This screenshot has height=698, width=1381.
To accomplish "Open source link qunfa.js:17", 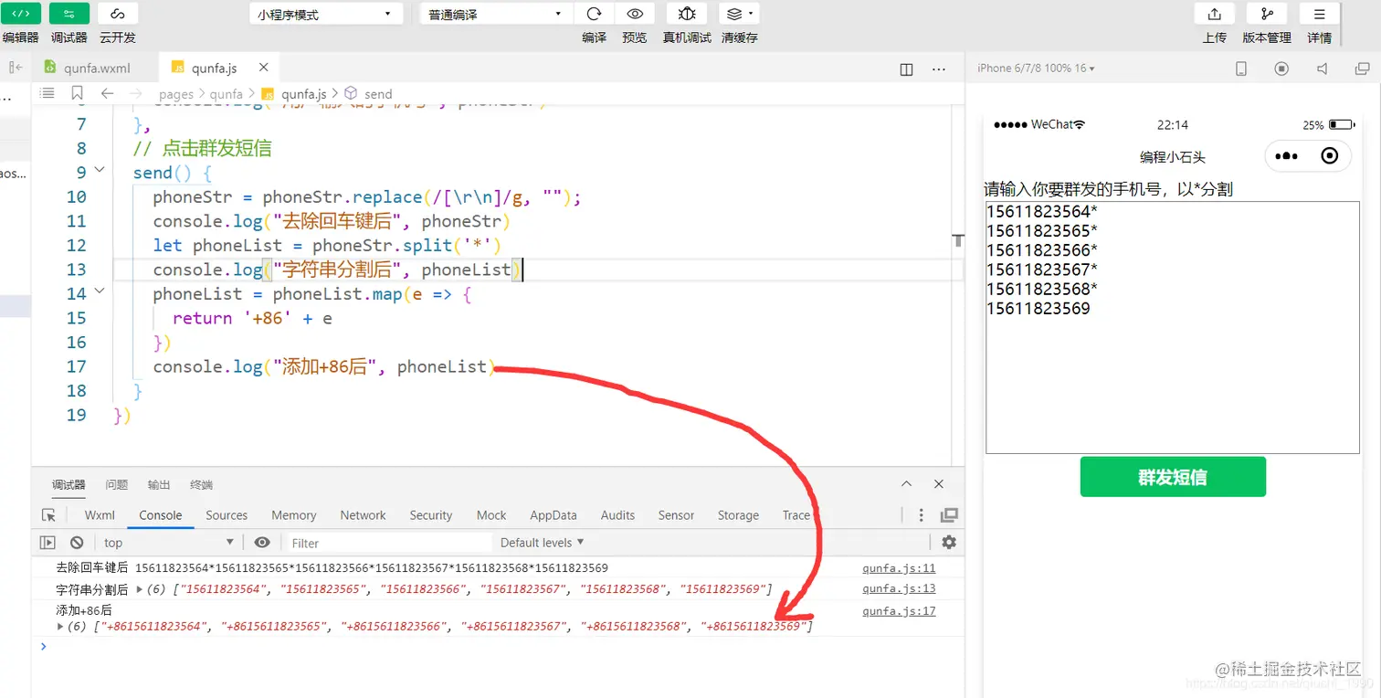I will (x=899, y=611).
